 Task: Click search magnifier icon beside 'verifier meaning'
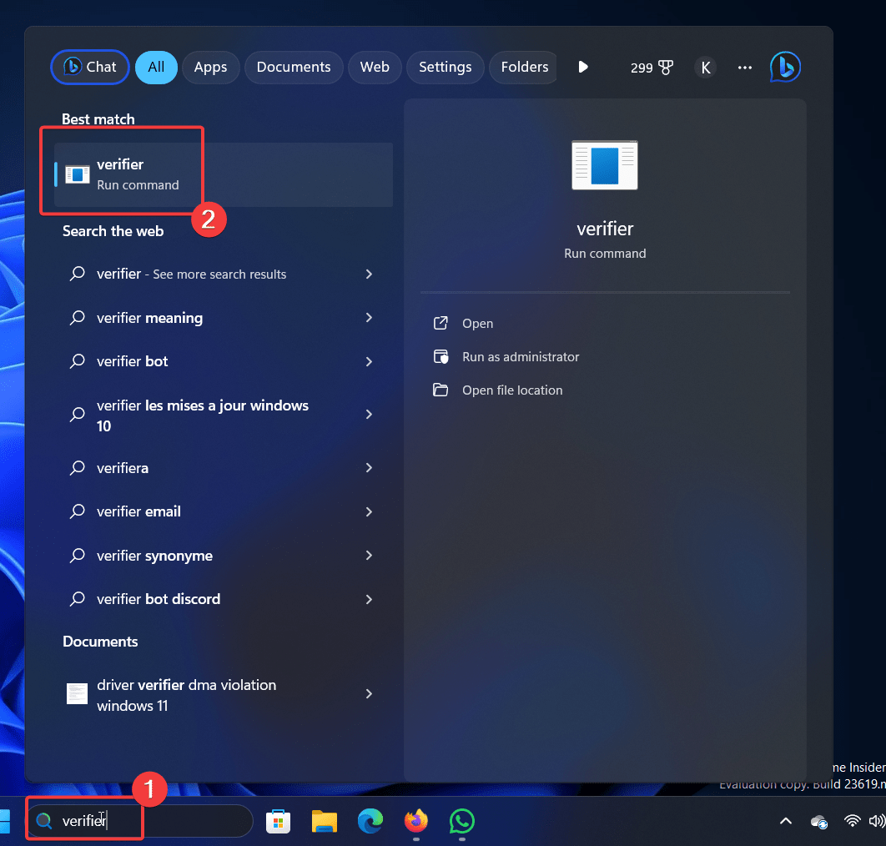click(x=77, y=318)
